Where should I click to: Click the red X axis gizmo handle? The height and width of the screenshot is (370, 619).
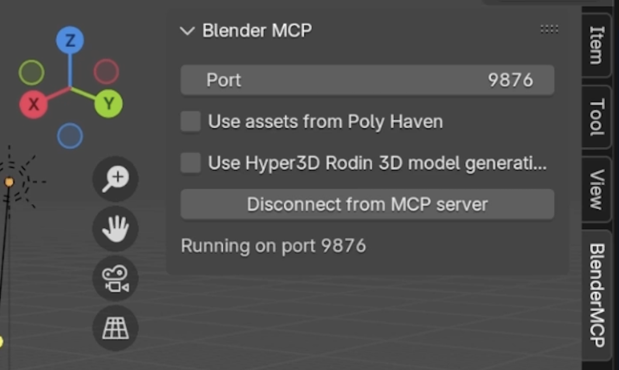click(33, 104)
